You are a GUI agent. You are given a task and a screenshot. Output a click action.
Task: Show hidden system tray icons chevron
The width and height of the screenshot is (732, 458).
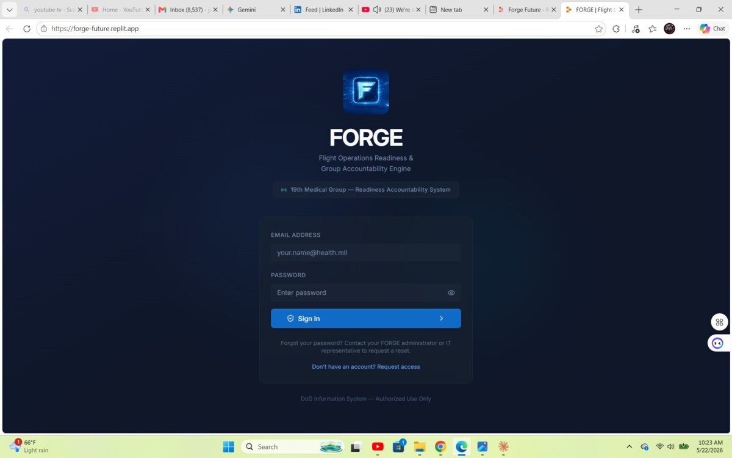click(629, 446)
